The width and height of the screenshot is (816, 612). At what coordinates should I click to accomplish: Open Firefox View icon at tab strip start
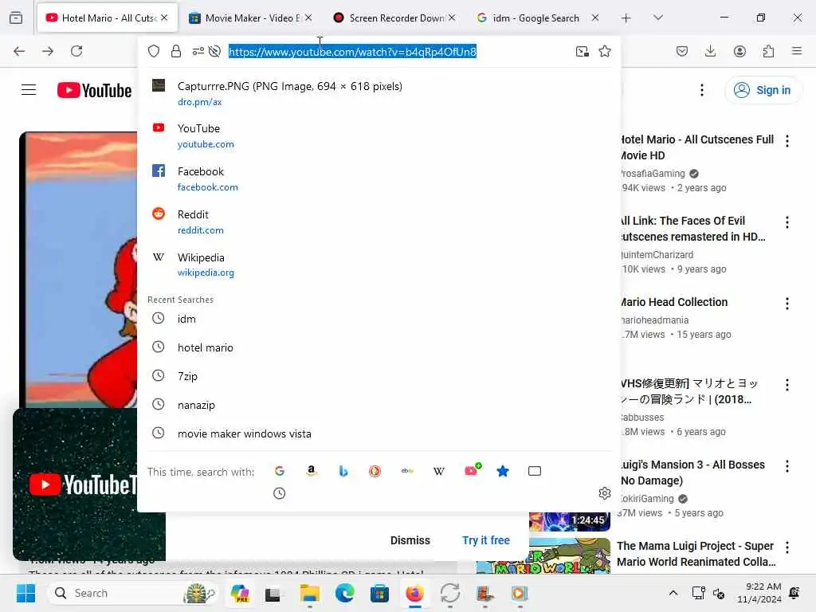pyautogui.click(x=16, y=18)
